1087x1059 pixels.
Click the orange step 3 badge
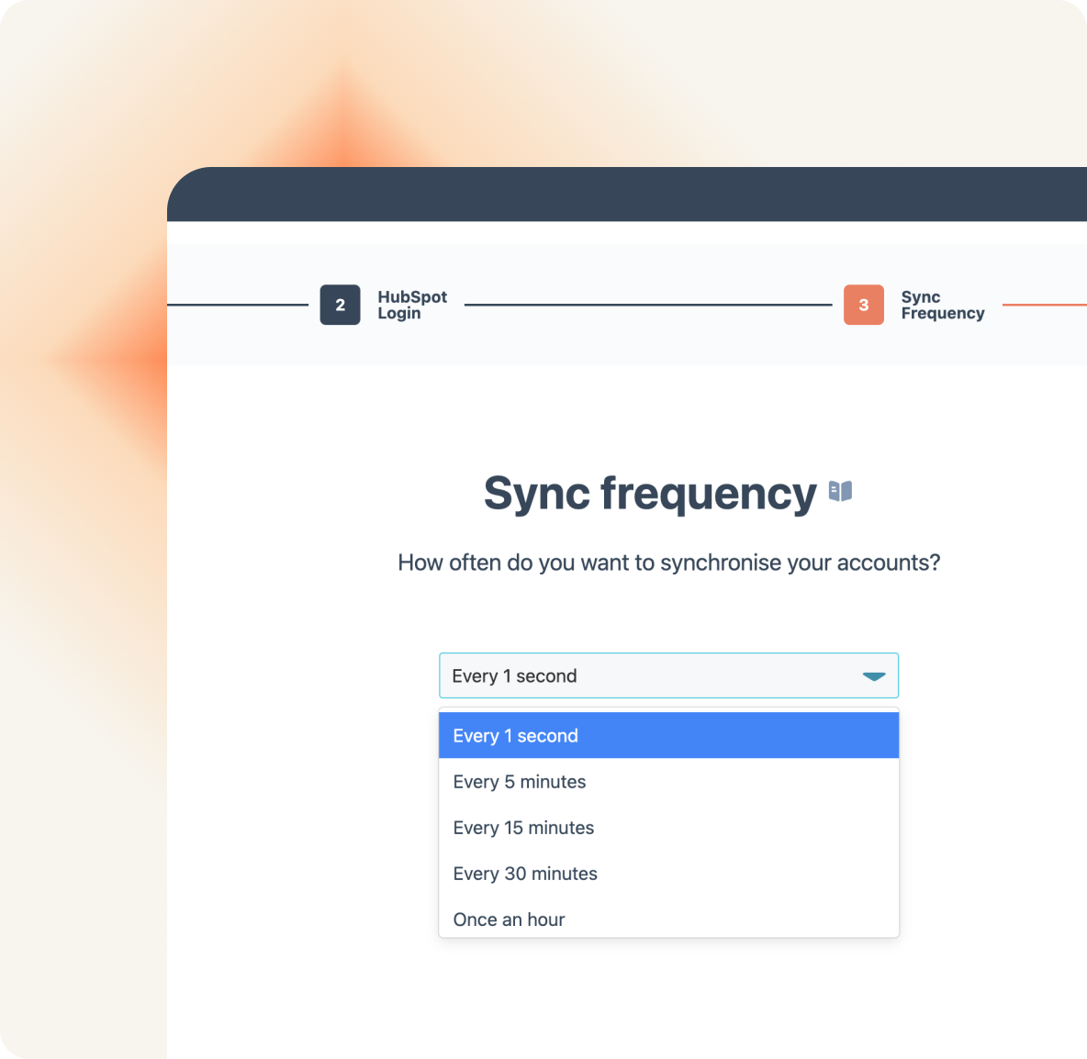coord(863,305)
